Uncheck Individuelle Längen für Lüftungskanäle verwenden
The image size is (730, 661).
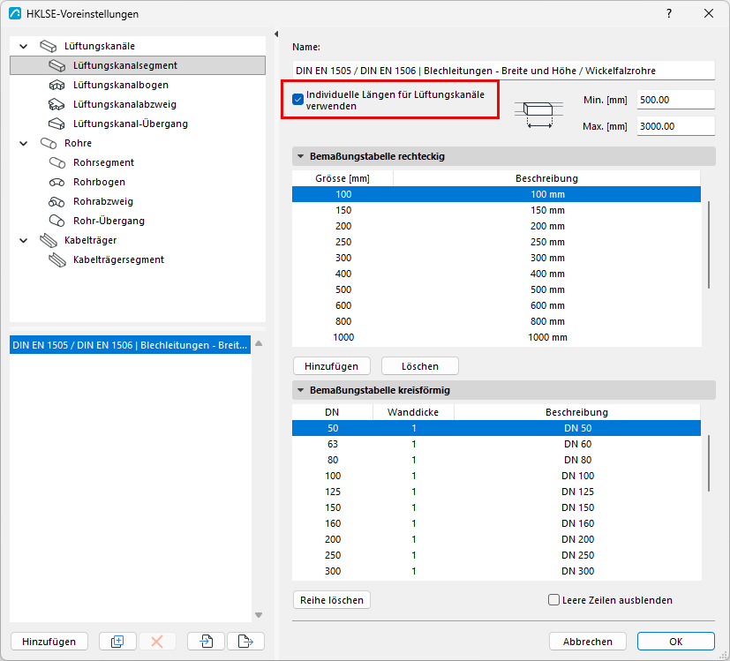pos(298,100)
